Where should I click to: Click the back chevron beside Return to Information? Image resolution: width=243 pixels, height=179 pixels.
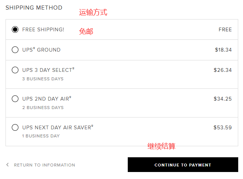tap(7, 165)
